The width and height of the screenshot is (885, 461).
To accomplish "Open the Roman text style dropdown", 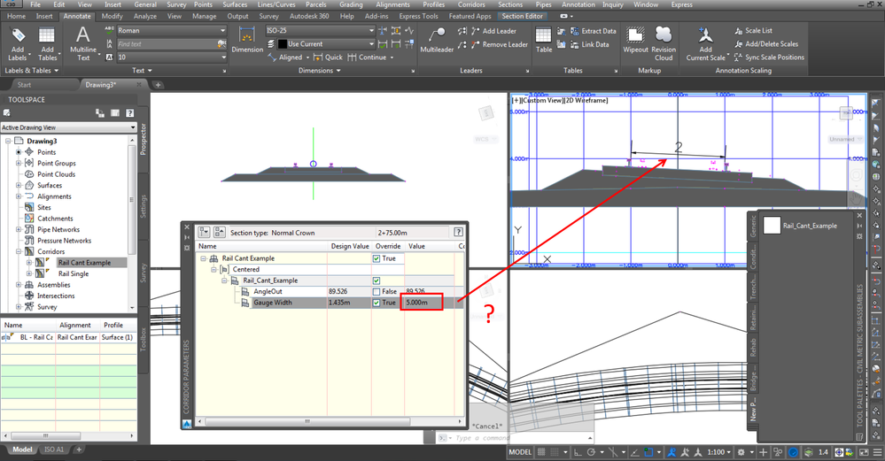I will pos(223,30).
